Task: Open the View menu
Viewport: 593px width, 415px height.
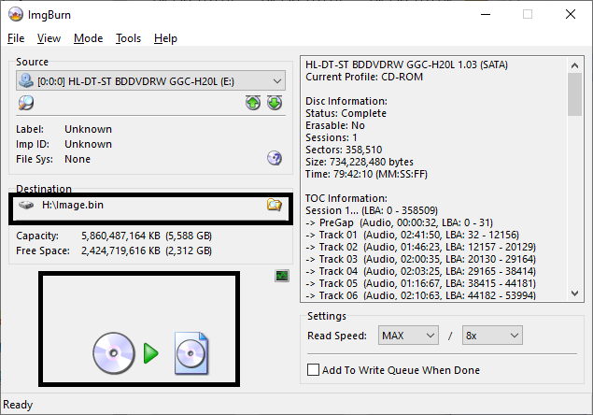Action: pos(49,38)
